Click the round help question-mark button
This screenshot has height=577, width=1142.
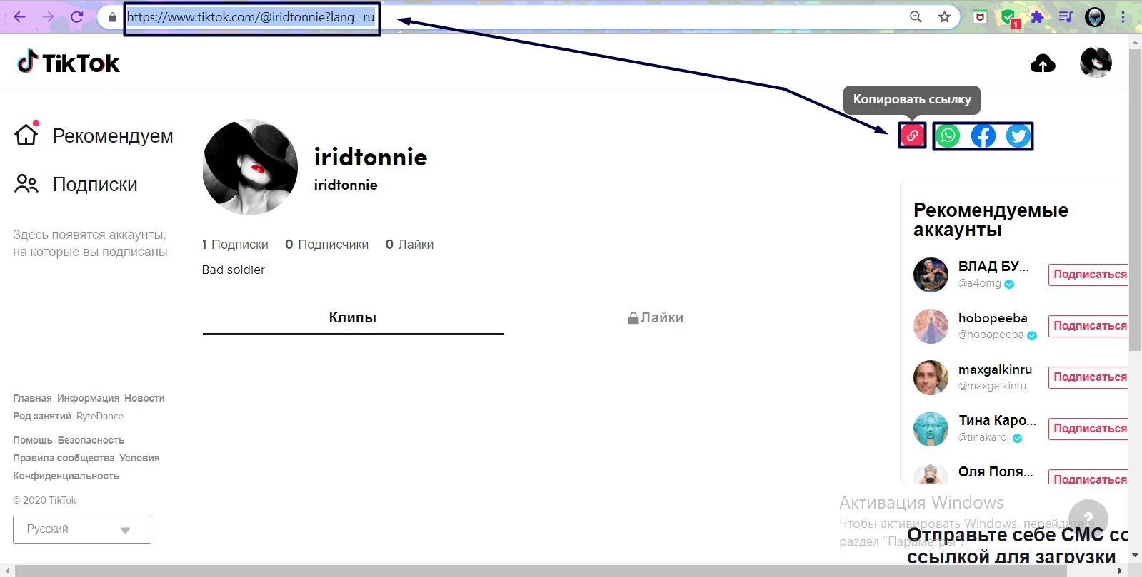[1088, 518]
